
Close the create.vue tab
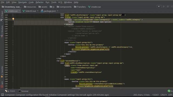click(x=19, y=11)
